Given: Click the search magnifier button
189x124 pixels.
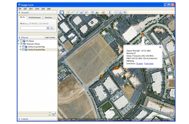Looking at the screenshot, I should pos(52,28).
